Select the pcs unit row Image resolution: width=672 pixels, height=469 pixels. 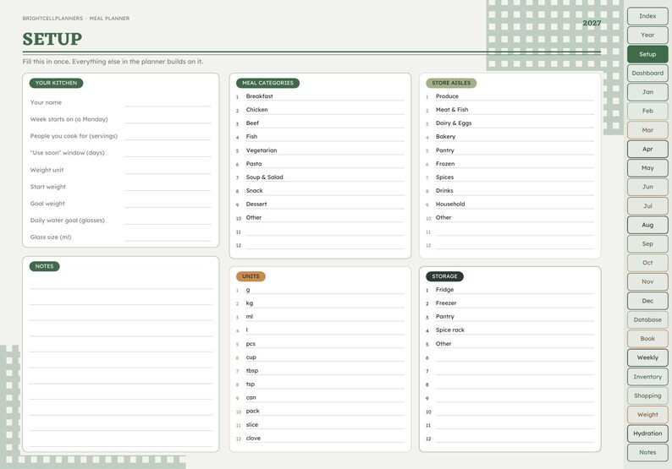click(x=320, y=344)
